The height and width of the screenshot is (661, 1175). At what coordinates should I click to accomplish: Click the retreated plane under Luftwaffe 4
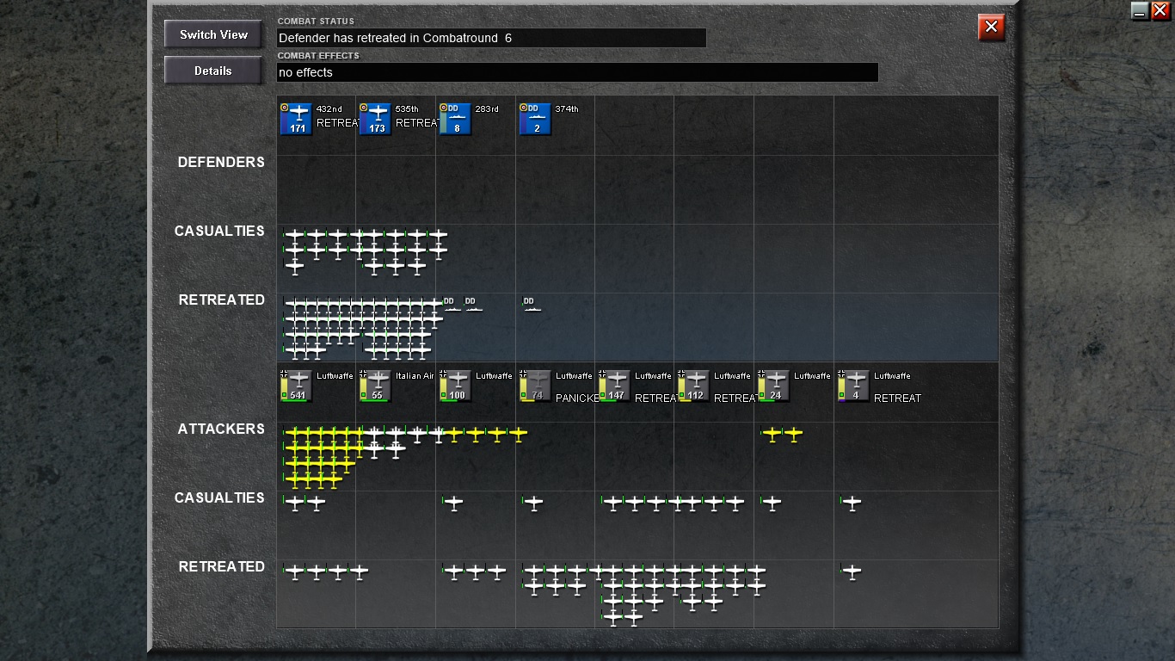[x=851, y=571]
